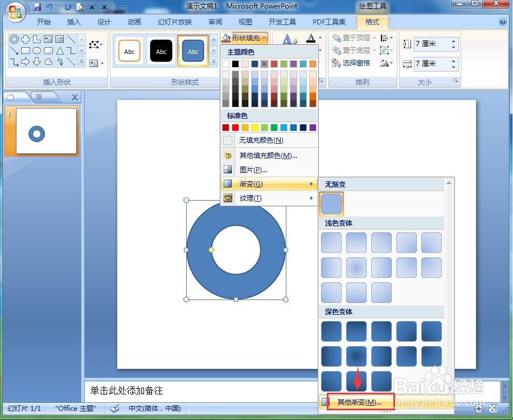513x420 pixels.
Task: Select the right arrow block shape
Action: click(25, 62)
